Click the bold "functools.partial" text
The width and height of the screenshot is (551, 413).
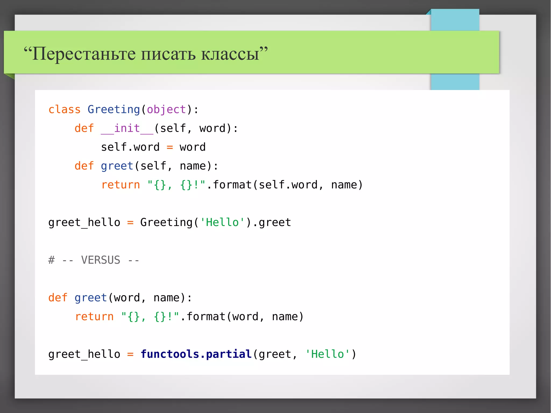tap(196, 354)
